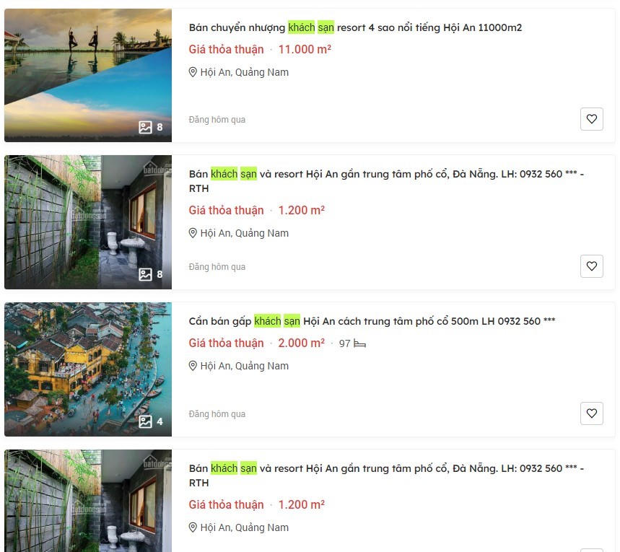The width and height of the screenshot is (620, 552).
Task: Open second listing title 'Bán khách sạn và resort'
Action: (386, 181)
